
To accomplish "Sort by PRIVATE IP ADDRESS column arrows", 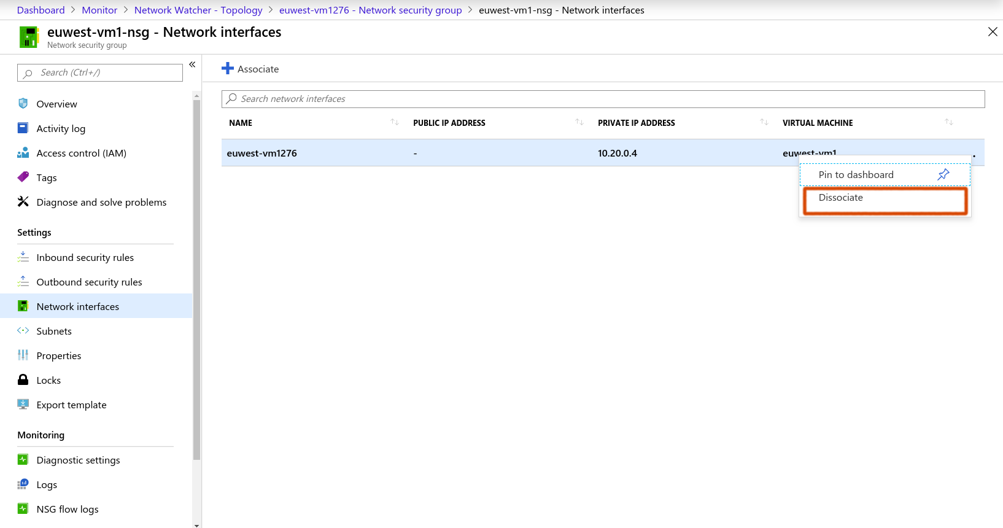I will point(764,122).
